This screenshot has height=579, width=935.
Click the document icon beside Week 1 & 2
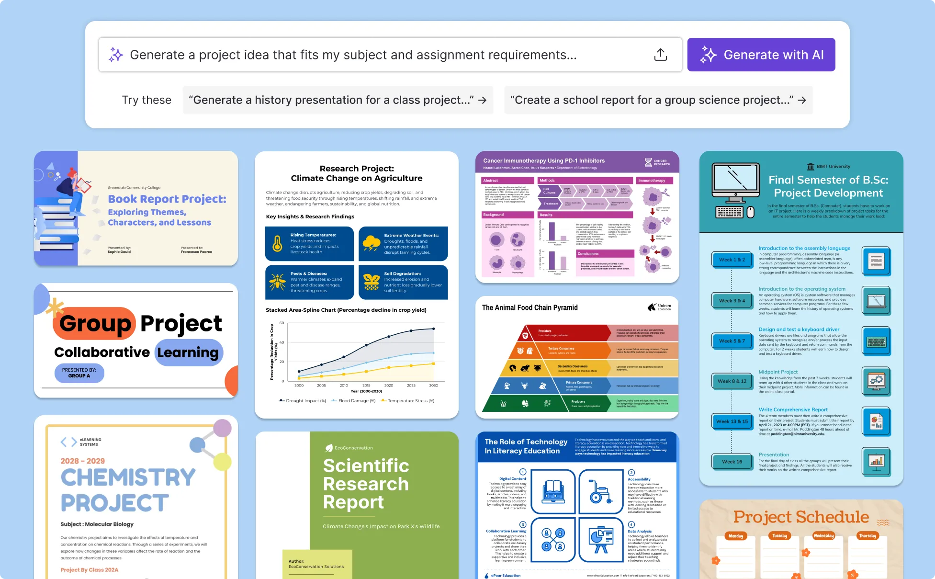876,261
